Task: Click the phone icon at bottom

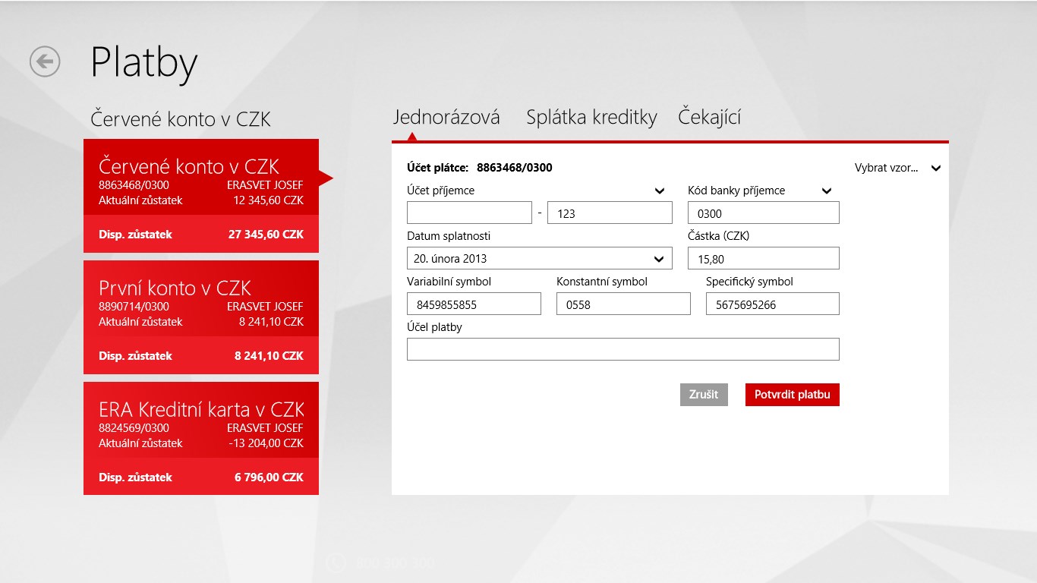Action: point(335,563)
